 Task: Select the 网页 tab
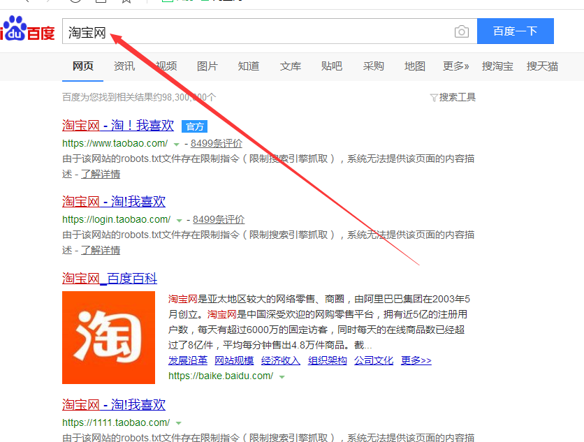[82, 66]
